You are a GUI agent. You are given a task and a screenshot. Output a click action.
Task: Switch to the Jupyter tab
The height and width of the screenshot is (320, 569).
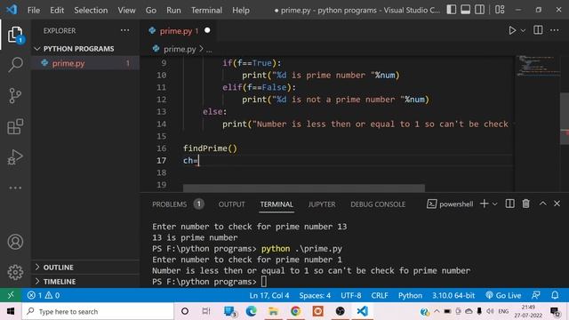322,204
